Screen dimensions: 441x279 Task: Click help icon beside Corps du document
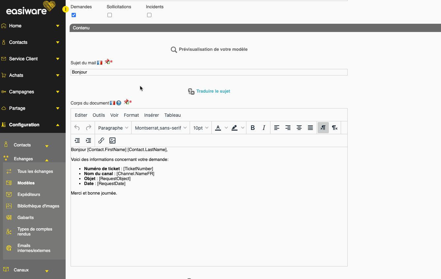[119, 103]
